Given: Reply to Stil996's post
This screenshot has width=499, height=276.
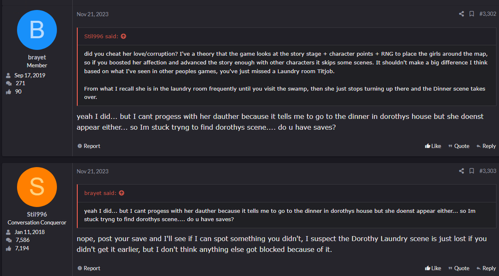Looking at the screenshot, I should click(x=486, y=268).
